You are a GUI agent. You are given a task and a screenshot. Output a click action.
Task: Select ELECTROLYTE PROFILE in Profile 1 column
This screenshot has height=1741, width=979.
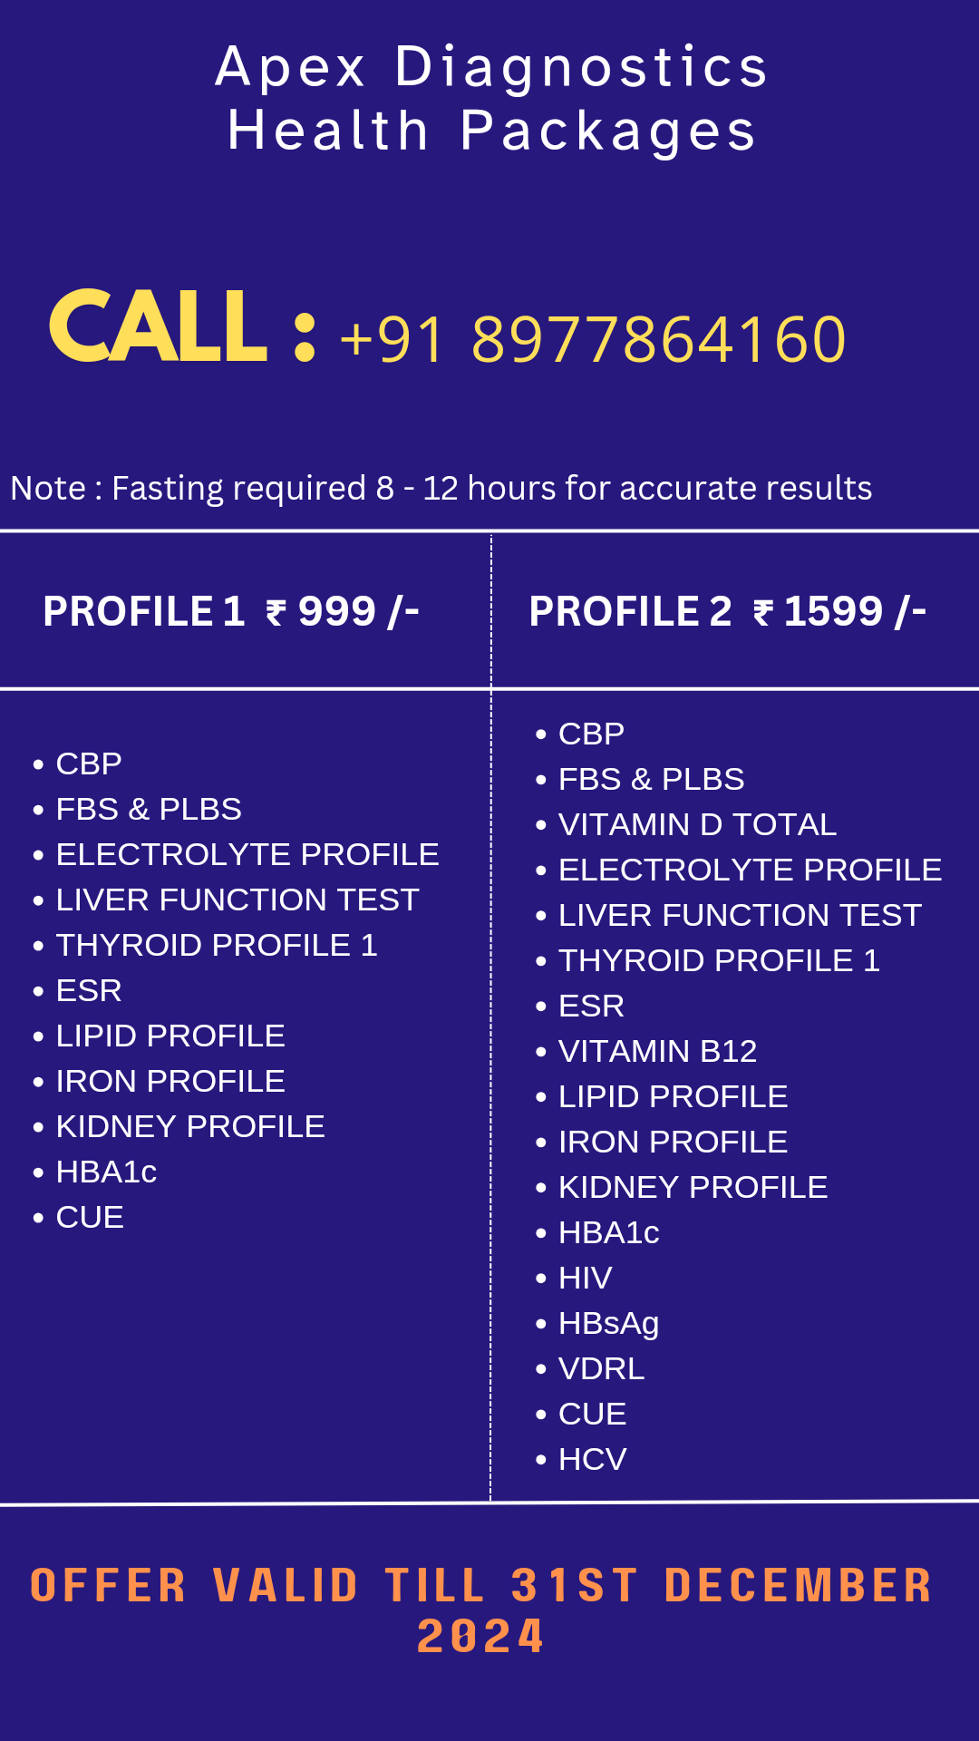click(x=247, y=854)
